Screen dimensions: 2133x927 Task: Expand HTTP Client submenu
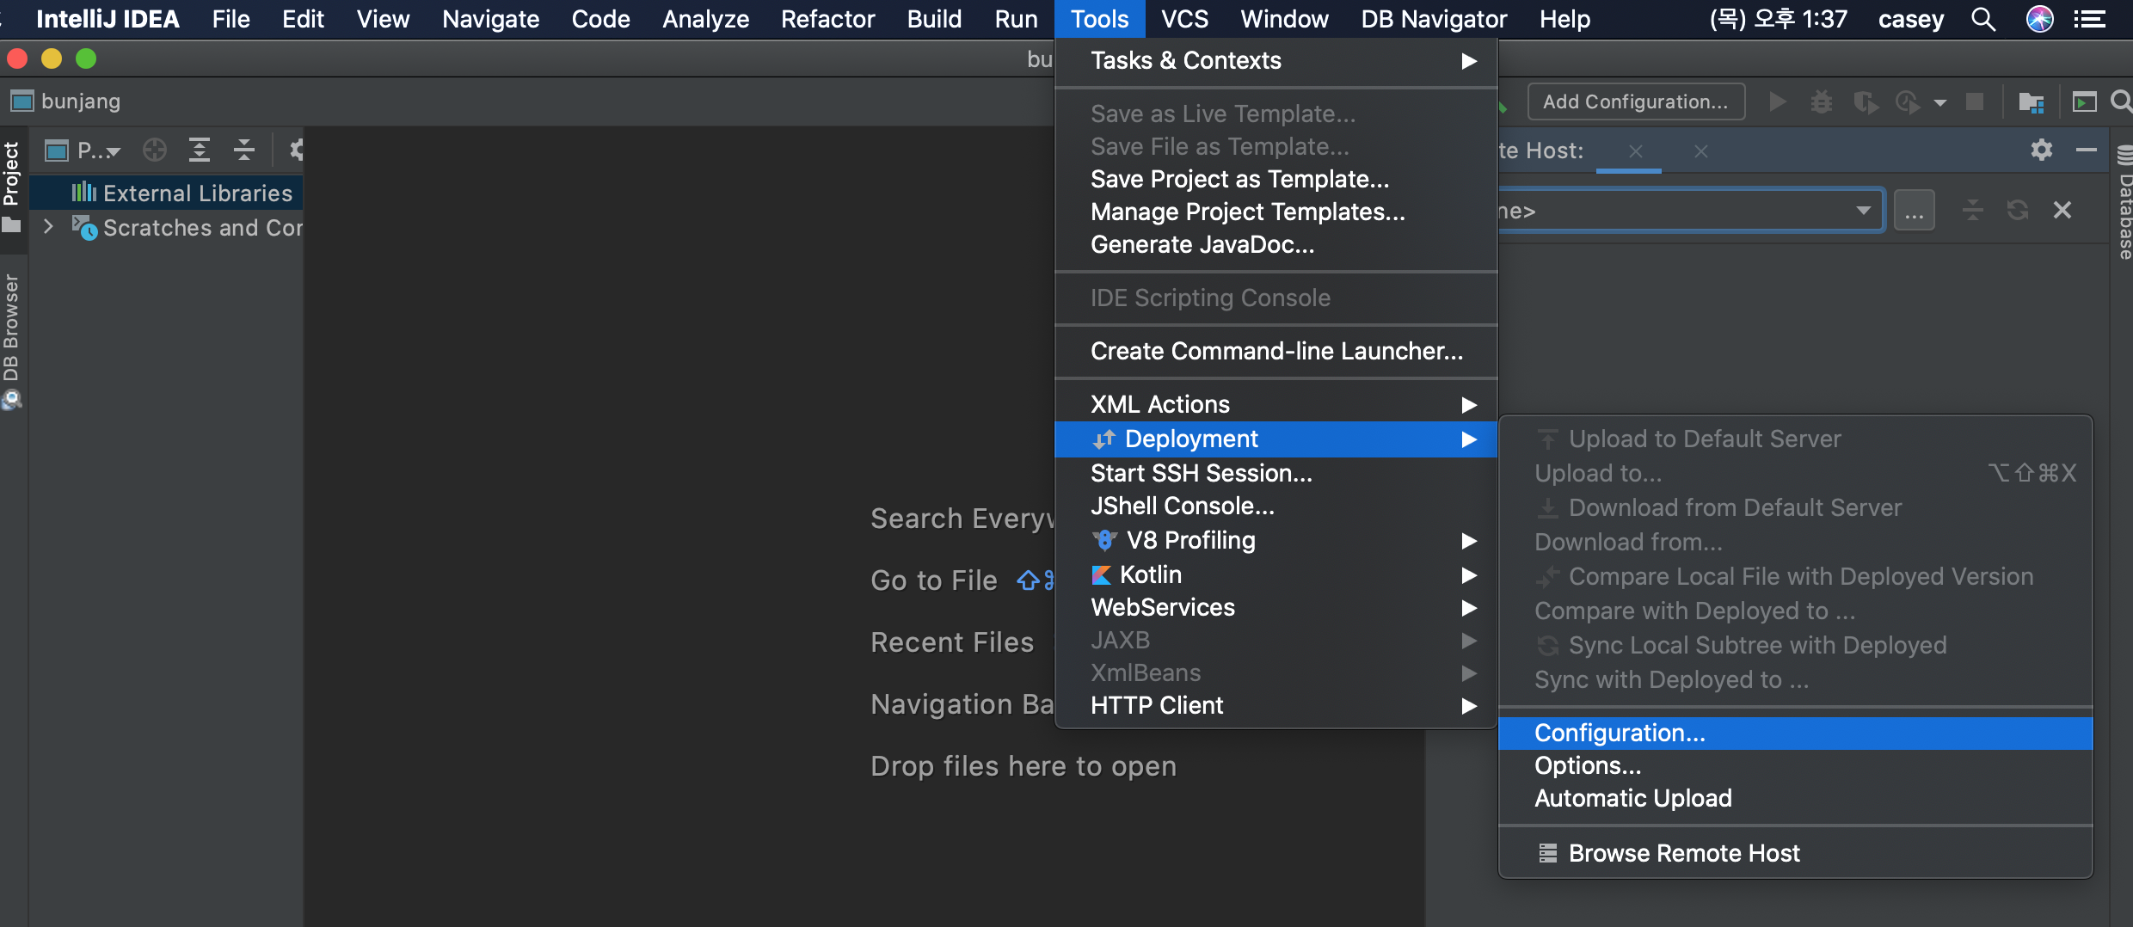1276,705
